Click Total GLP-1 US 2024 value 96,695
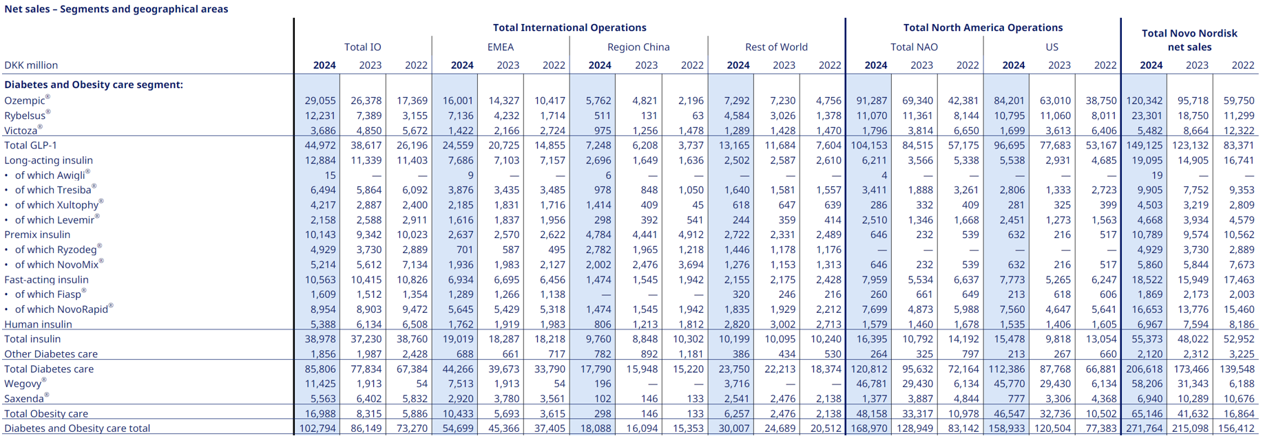This screenshot has width=1263, height=436. coord(1009,145)
